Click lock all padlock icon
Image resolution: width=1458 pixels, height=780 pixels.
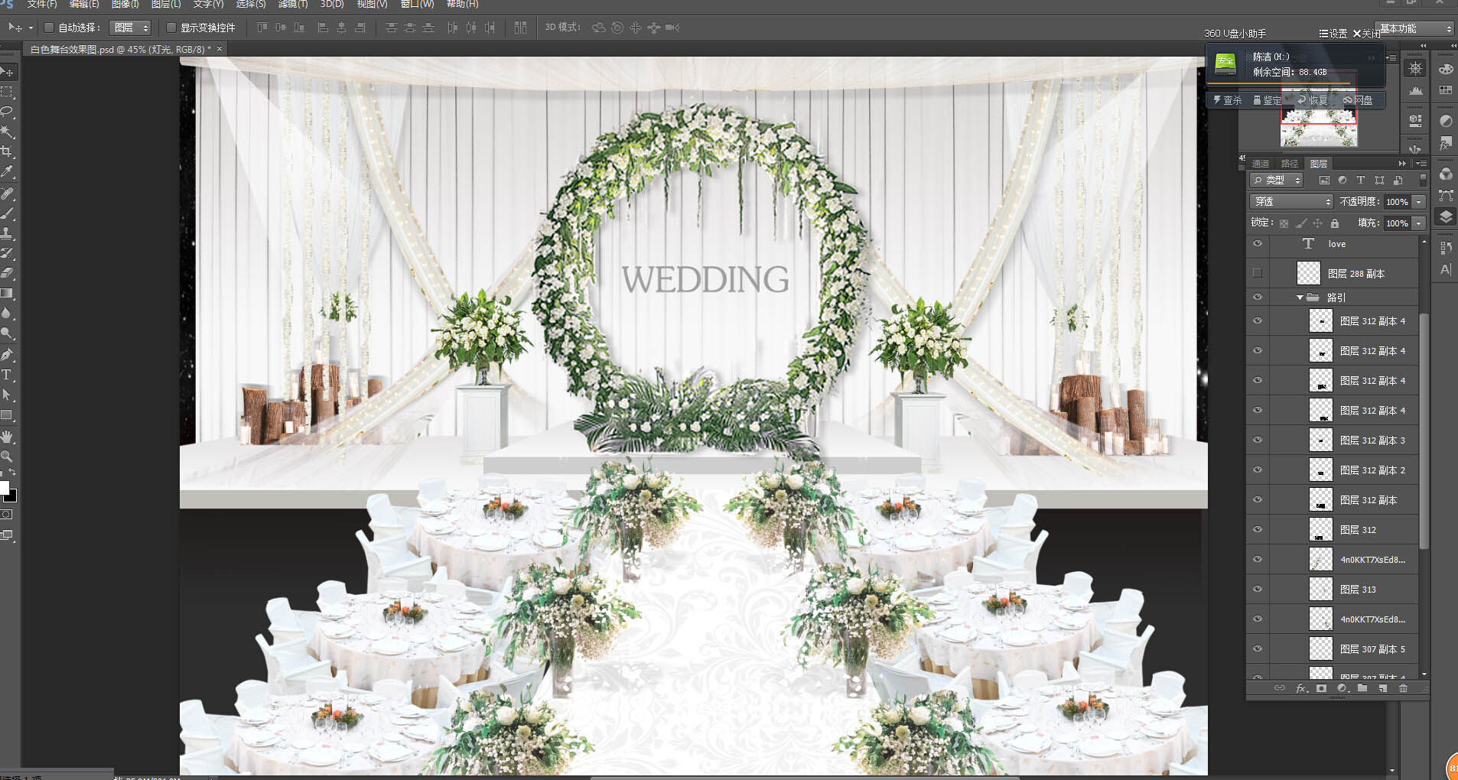pyautogui.click(x=1335, y=223)
